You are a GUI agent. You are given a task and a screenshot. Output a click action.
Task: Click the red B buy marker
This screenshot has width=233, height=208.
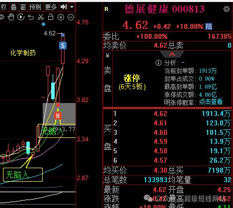coord(58,116)
